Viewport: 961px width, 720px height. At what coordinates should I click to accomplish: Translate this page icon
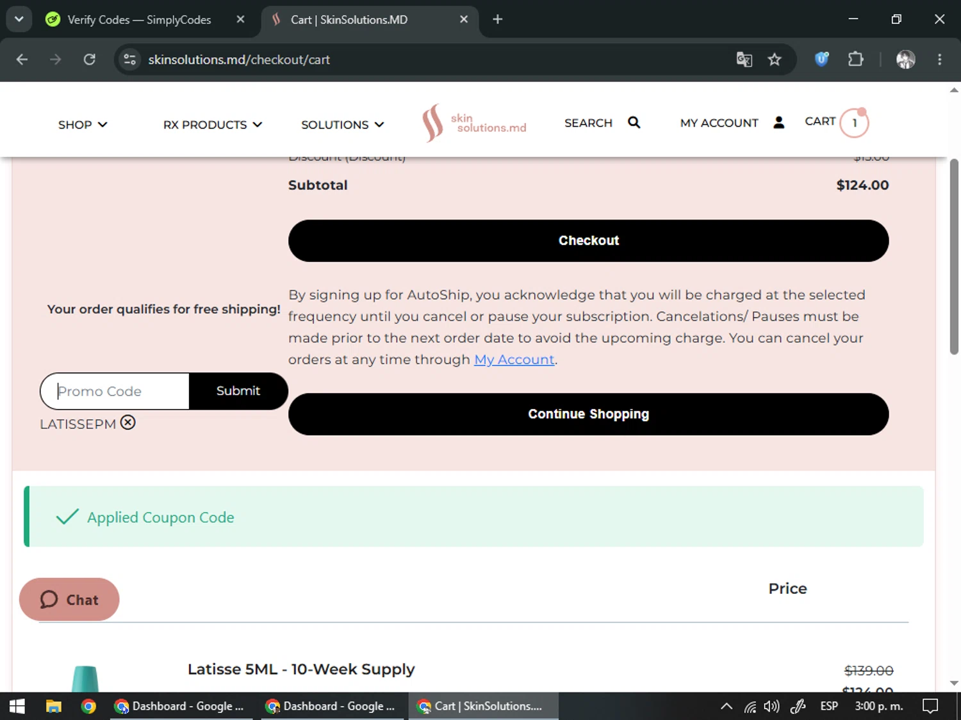click(744, 60)
